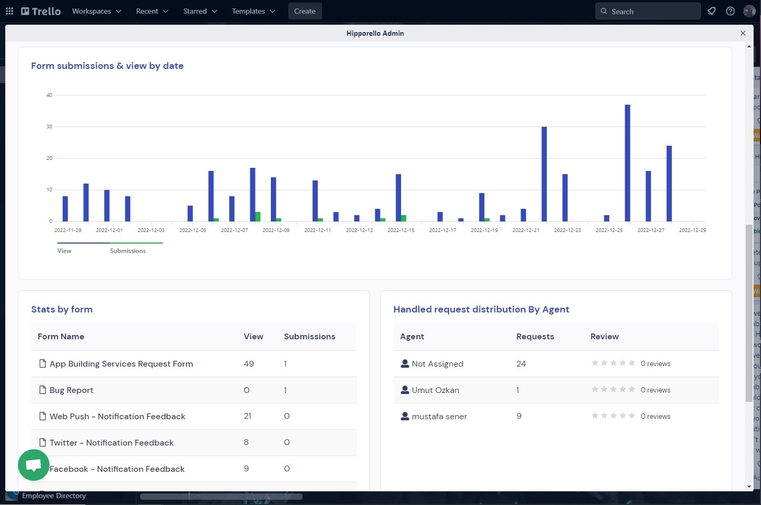Viewport: 761px width, 505px height.
Task: Open the help question mark icon
Action: tap(730, 11)
